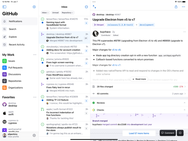Image resolution: width=188 pixels, height=141 pixels.
Task: Open Pull Requests in My Work
Action: click(19, 68)
